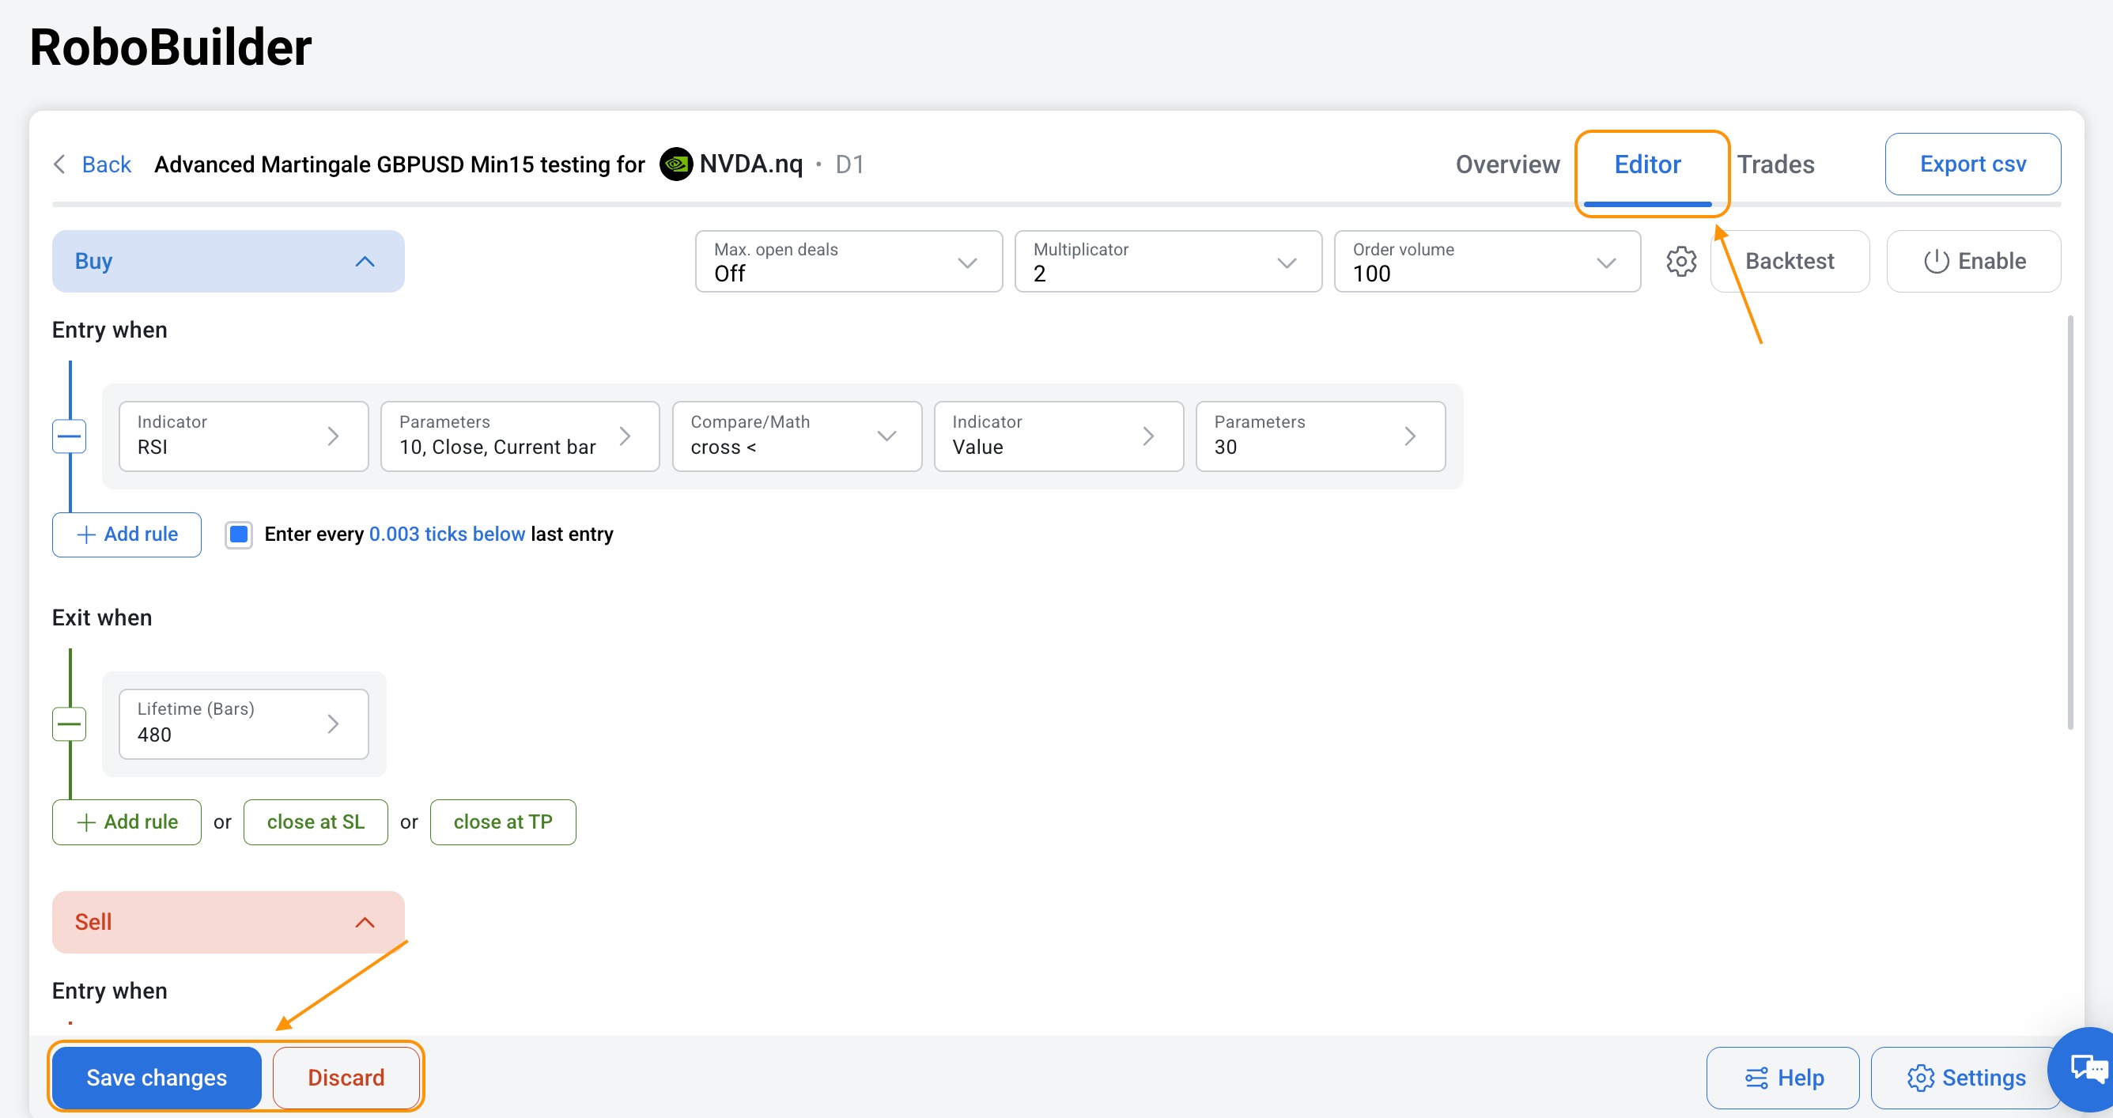Switch to the Trades tab
Viewport: 2113px width, 1118px height.
(x=1775, y=164)
